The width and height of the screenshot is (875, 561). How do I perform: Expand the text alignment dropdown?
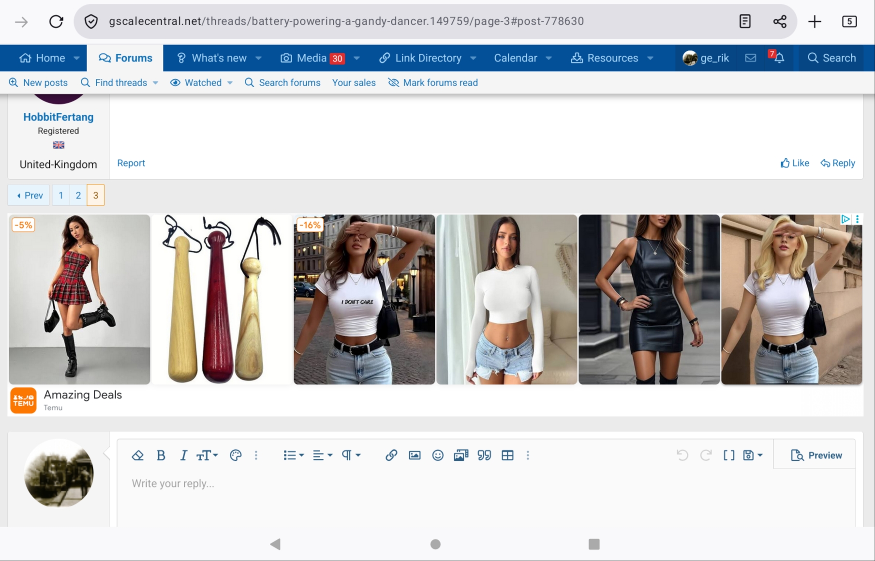[322, 455]
